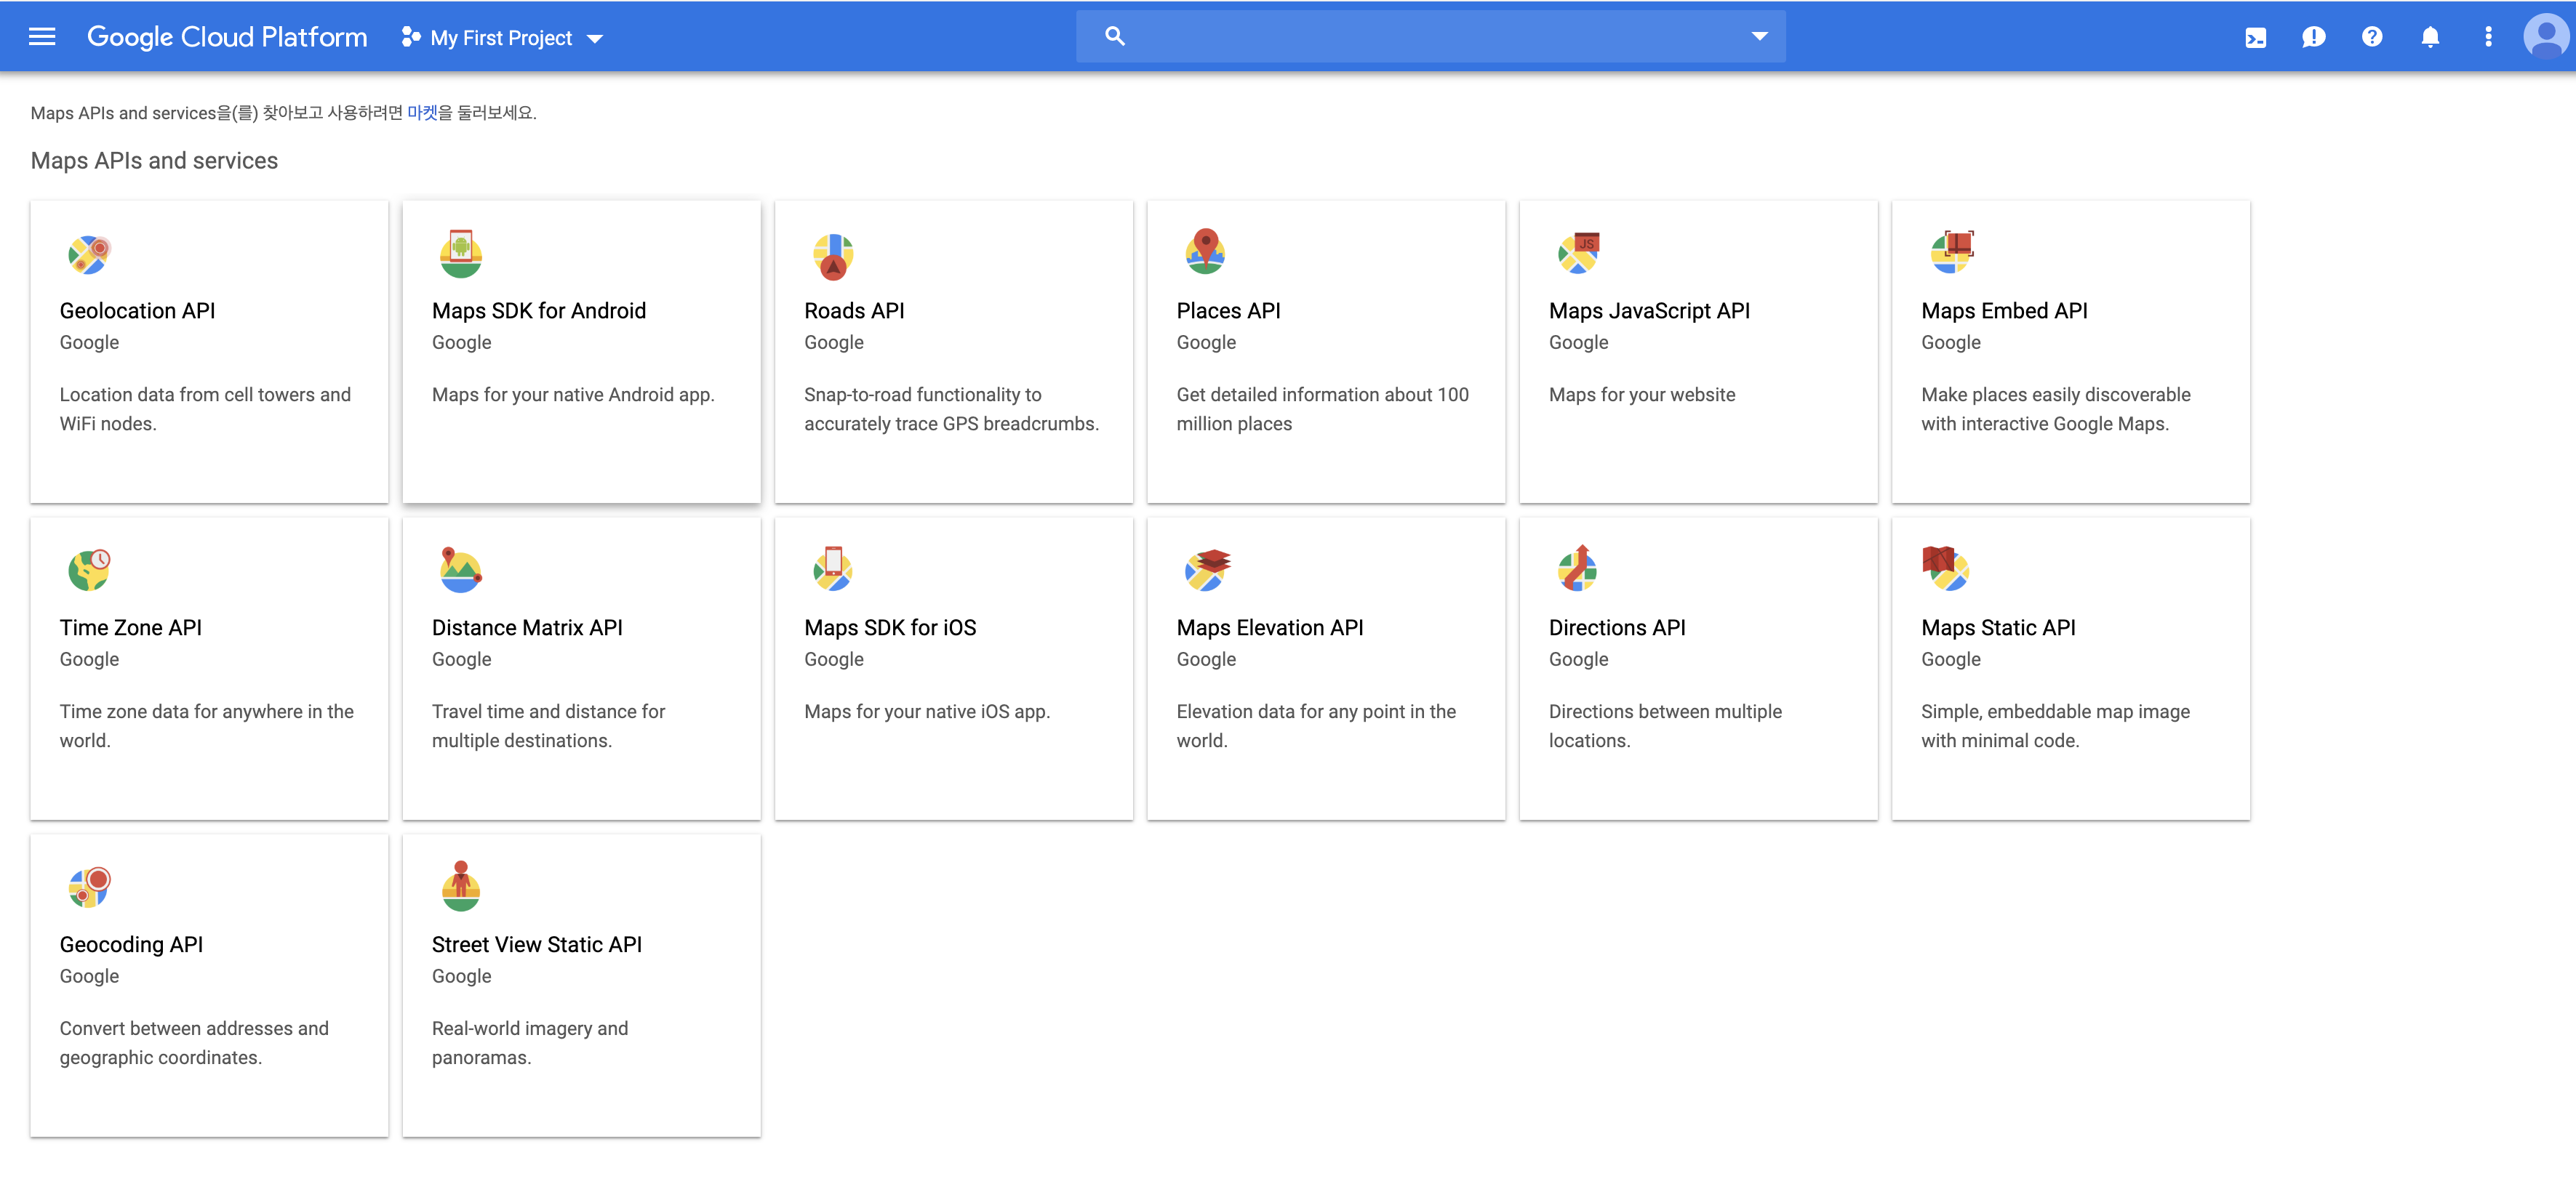
Task: Click into the search products field
Action: coord(1430,37)
